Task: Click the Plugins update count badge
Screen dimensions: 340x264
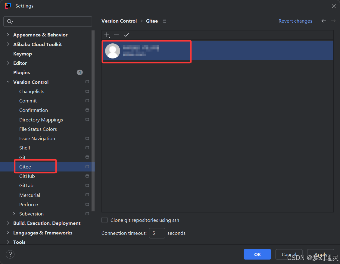Action: [x=80, y=72]
